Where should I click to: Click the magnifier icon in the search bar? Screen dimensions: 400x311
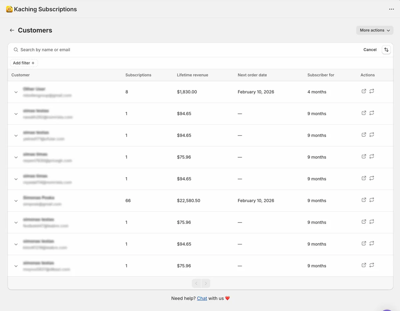pyautogui.click(x=16, y=50)
